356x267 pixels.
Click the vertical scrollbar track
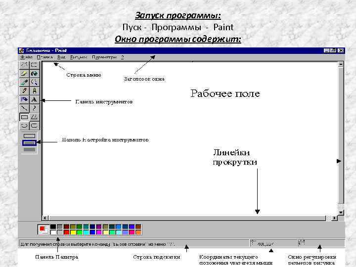click(341, 138)
